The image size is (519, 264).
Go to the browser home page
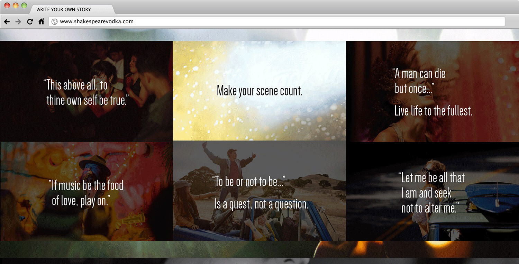pyautogui.click(x=41, y=21)
